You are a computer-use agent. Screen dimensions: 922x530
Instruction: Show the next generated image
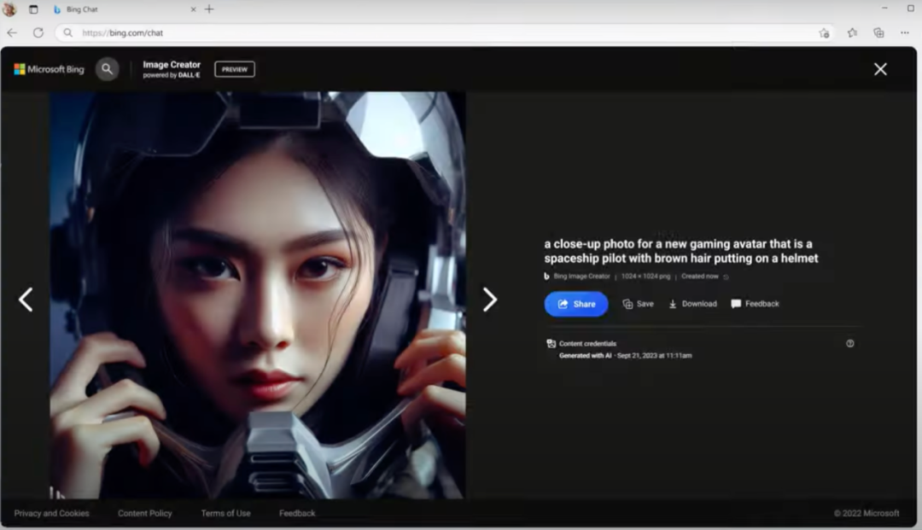point(489,299)
